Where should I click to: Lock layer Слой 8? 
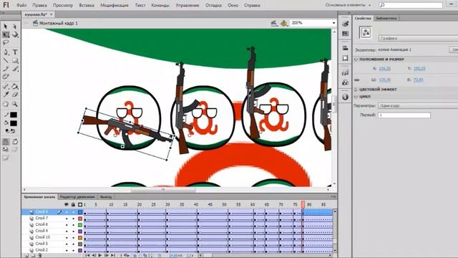[73, 225]
